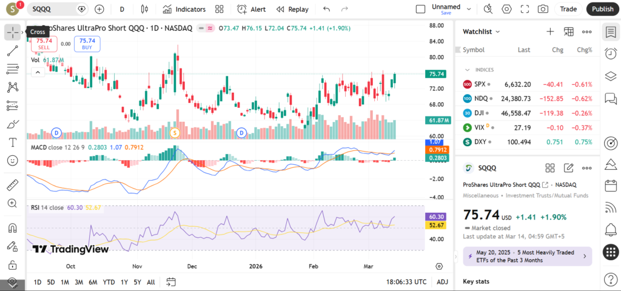Select the 6M time range
The height and width of the screenshot is (291, 621).
(x=93, y=282)
